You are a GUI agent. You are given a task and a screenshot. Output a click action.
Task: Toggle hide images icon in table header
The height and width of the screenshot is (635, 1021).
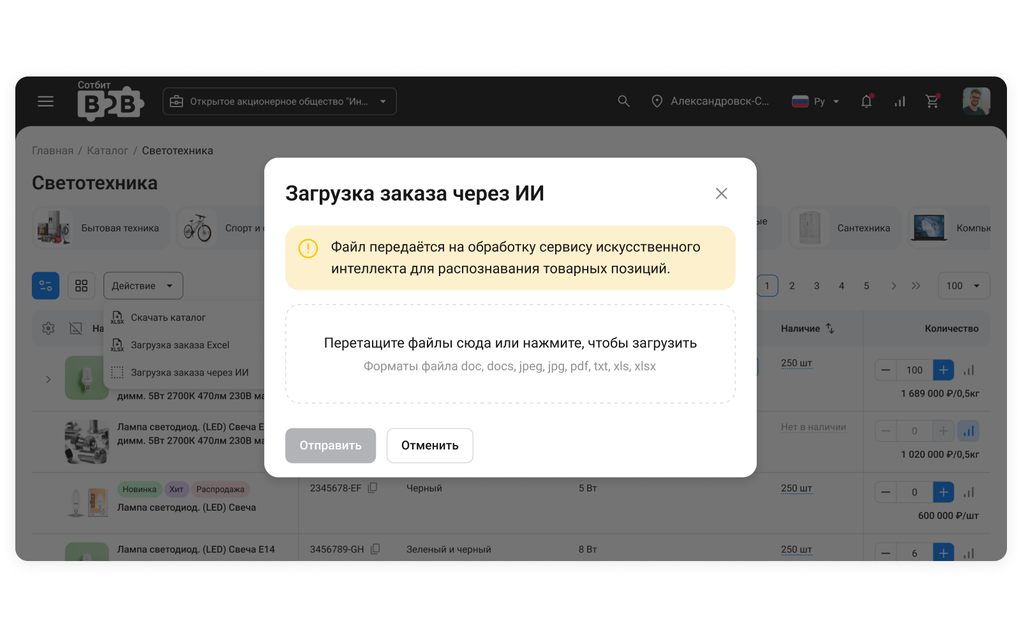pos(76,328)
